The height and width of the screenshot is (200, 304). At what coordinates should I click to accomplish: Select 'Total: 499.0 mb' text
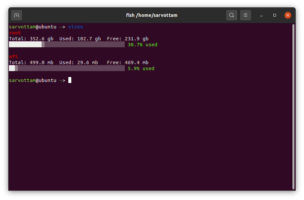point(31,62)
